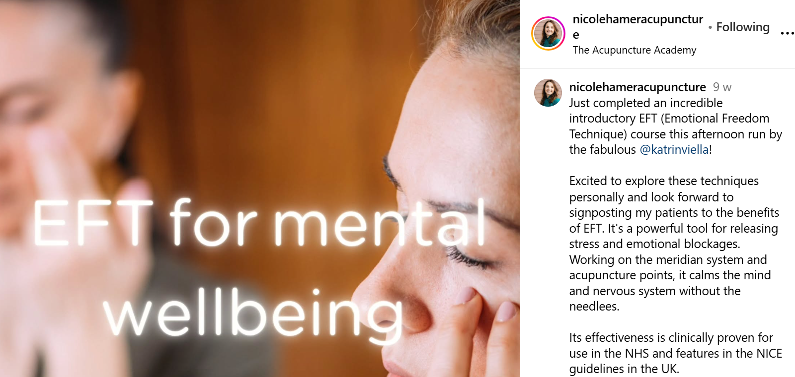Open the @katrinviella mention
This screenshot has height=377, width=795.
click(674, 150)
